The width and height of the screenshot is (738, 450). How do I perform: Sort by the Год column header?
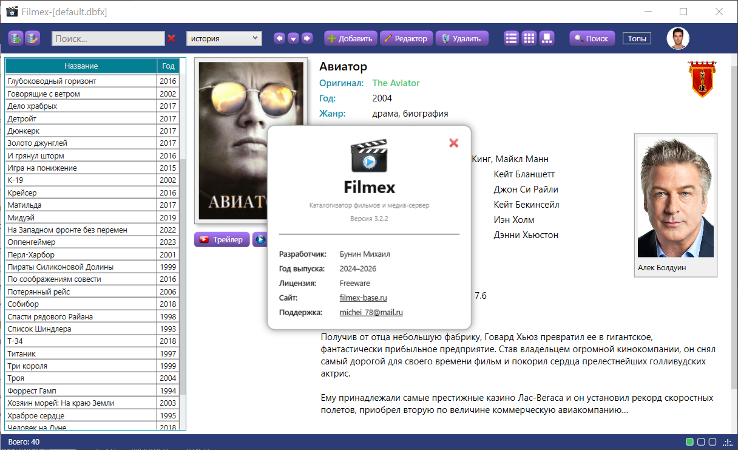coord(168,66)
